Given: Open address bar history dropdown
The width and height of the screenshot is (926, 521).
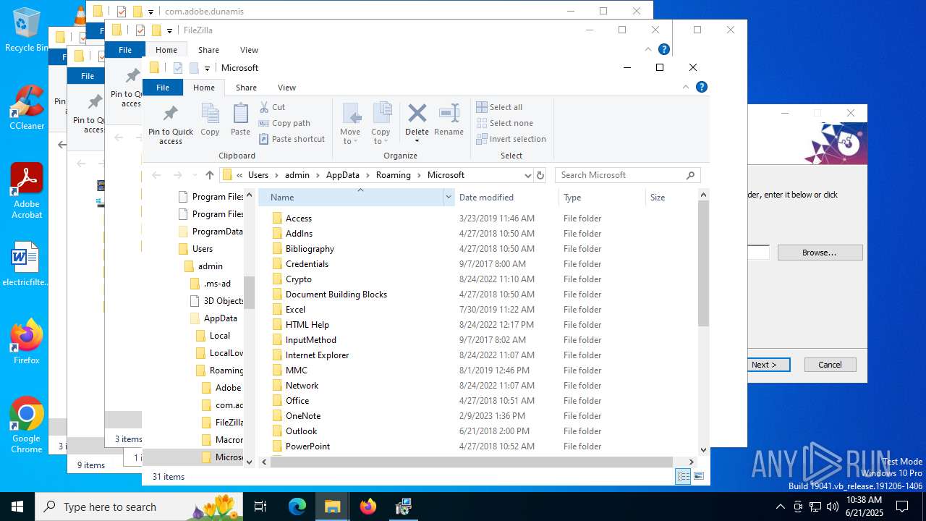Looking at the screenshot, I should click(x=527, y=175).
